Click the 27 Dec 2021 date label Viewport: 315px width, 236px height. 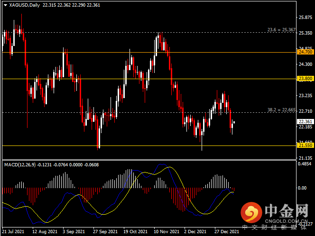point(227,231)
